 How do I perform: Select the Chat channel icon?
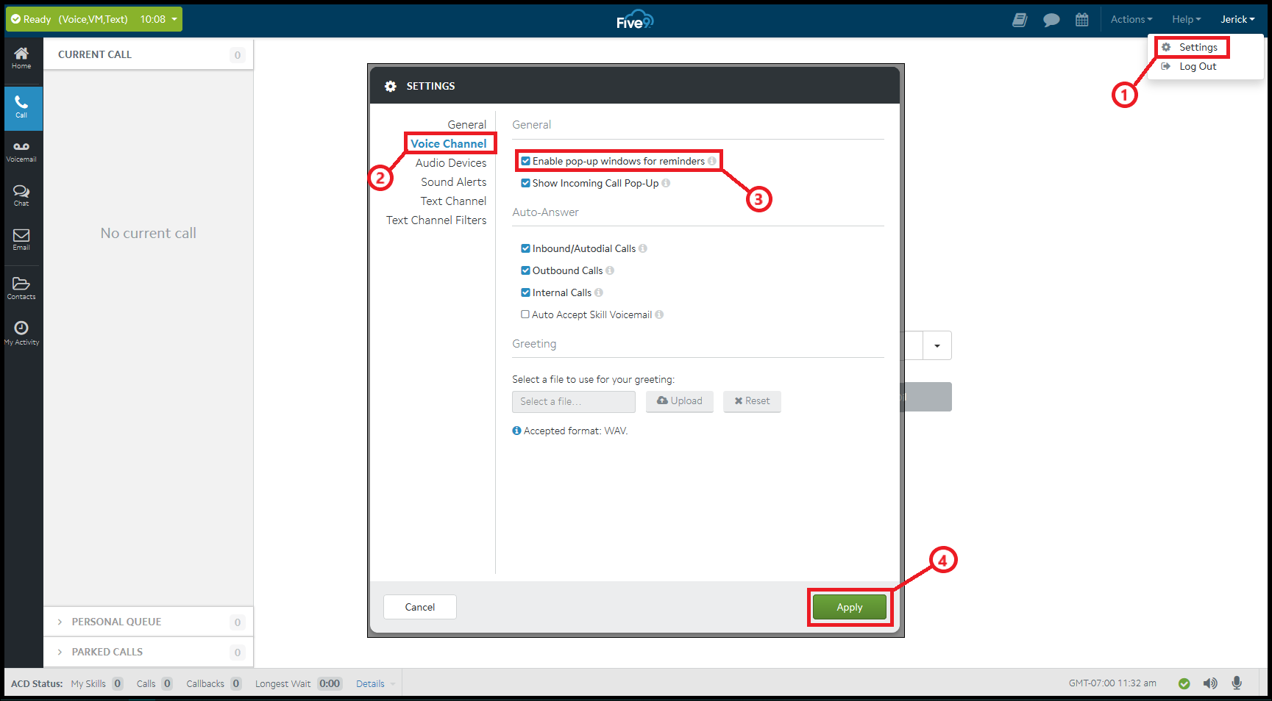(21, 194)
